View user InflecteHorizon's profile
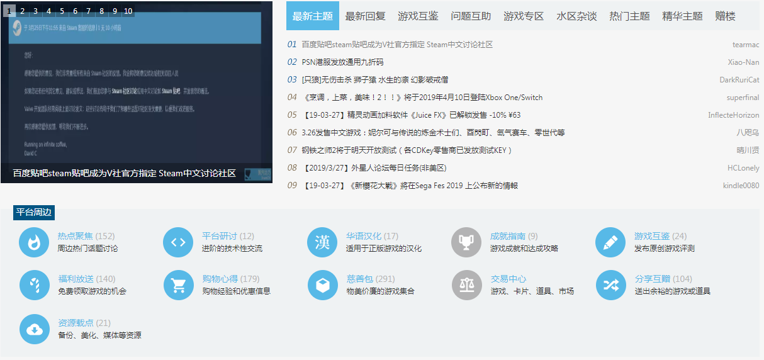Viewport: 764px width, 360px height. coord(734,115)
